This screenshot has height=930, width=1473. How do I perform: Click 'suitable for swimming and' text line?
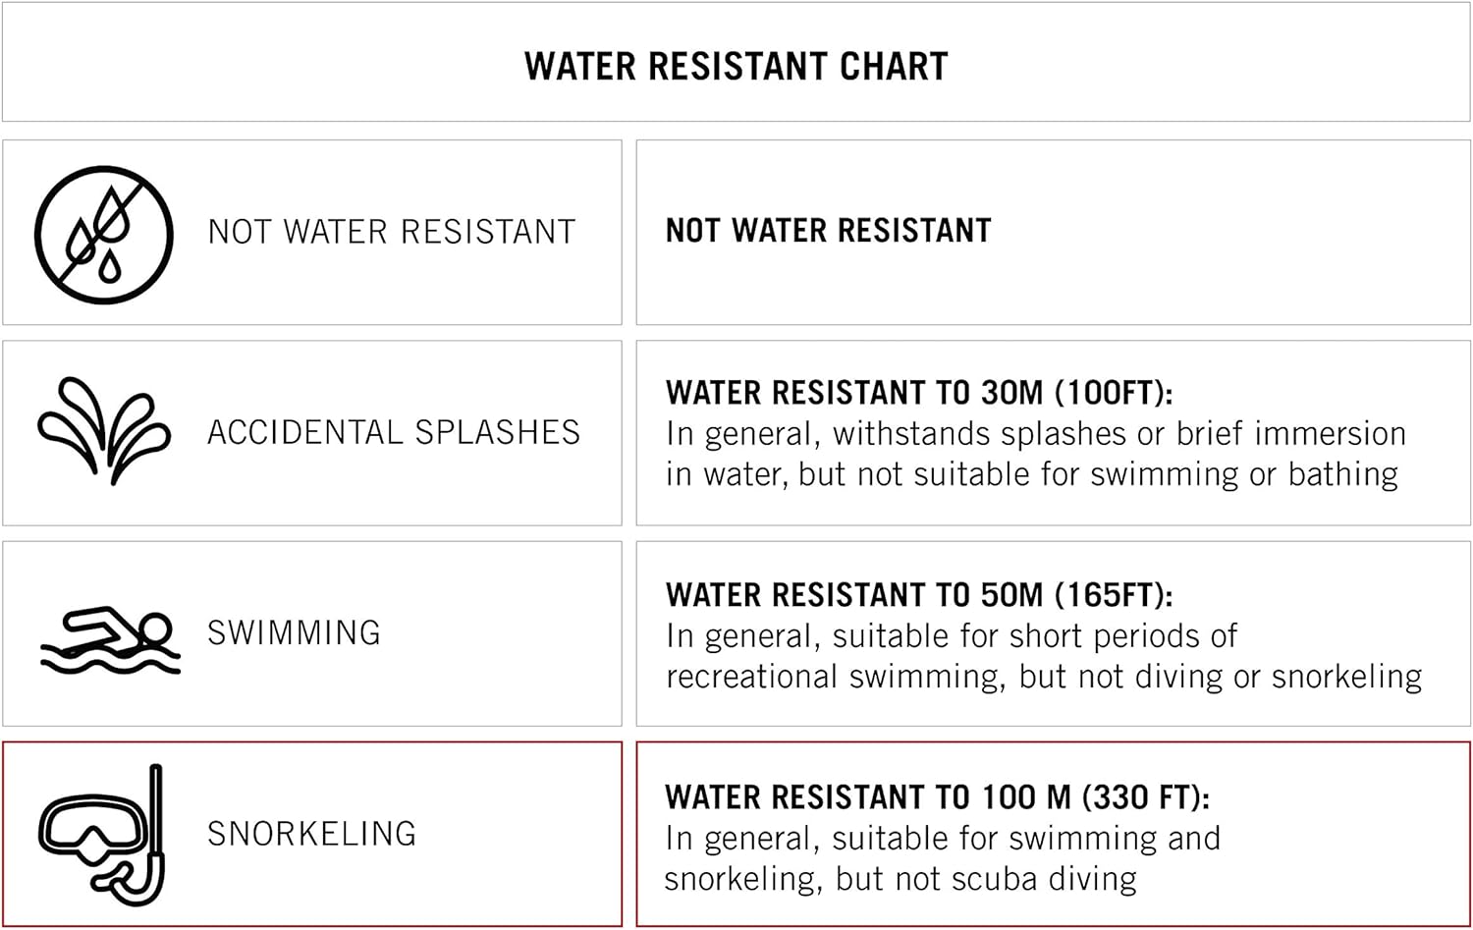(1025, 839)
